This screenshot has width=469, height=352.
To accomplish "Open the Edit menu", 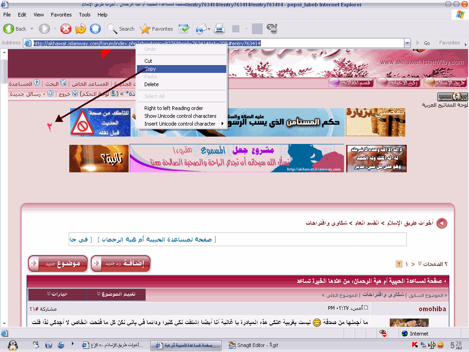I will click(x=22, y=15).
